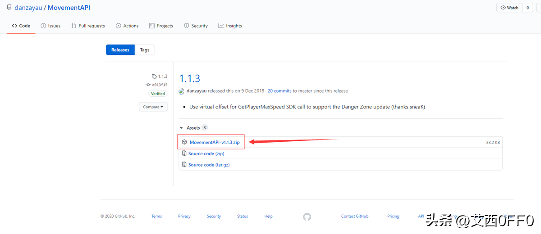Screen dimensions: 541x234
Task: Switch to the Issues tab
Action: 50,26
